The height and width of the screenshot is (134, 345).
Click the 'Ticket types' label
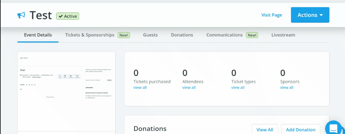(243, 82)
